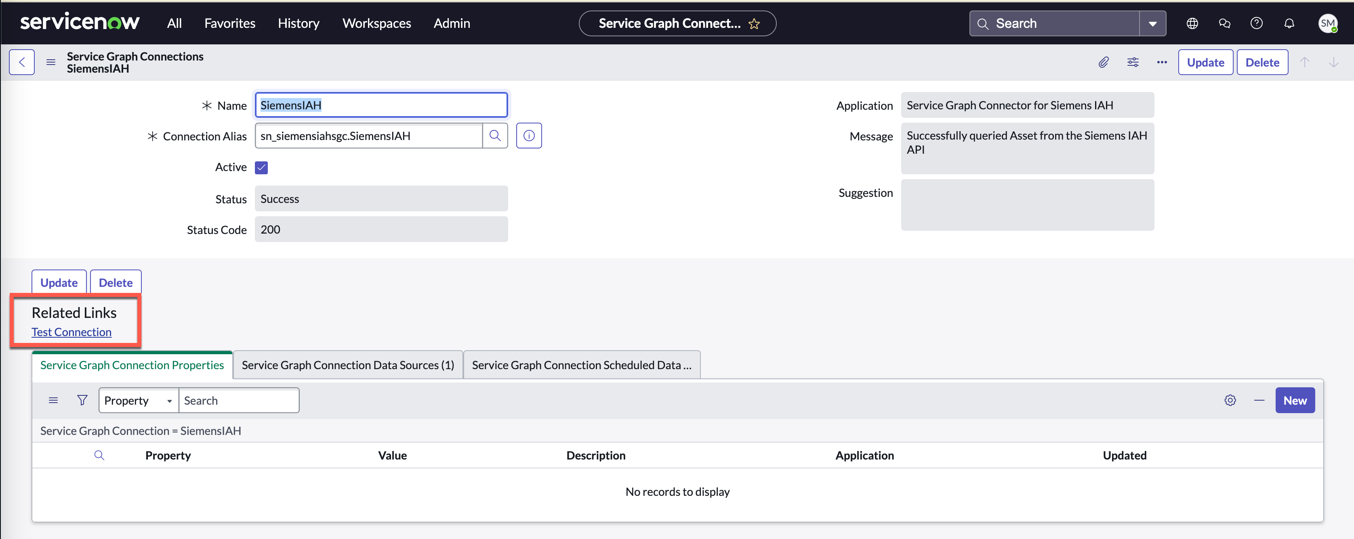Open the All menu

click(x=174, y=23)
